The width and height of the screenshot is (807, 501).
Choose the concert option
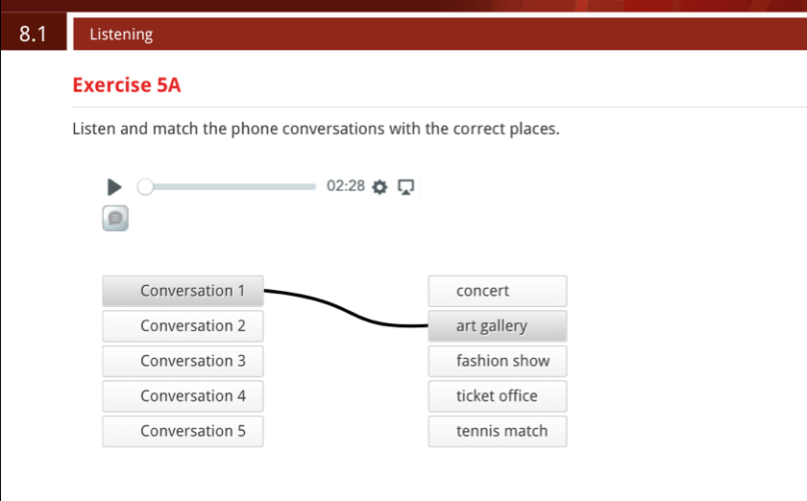point(497,291)
